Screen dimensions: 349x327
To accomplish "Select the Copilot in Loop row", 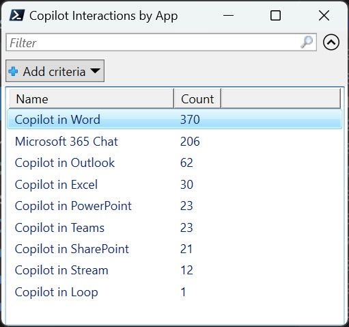I will pyautogui.click(x=175, y=292).
